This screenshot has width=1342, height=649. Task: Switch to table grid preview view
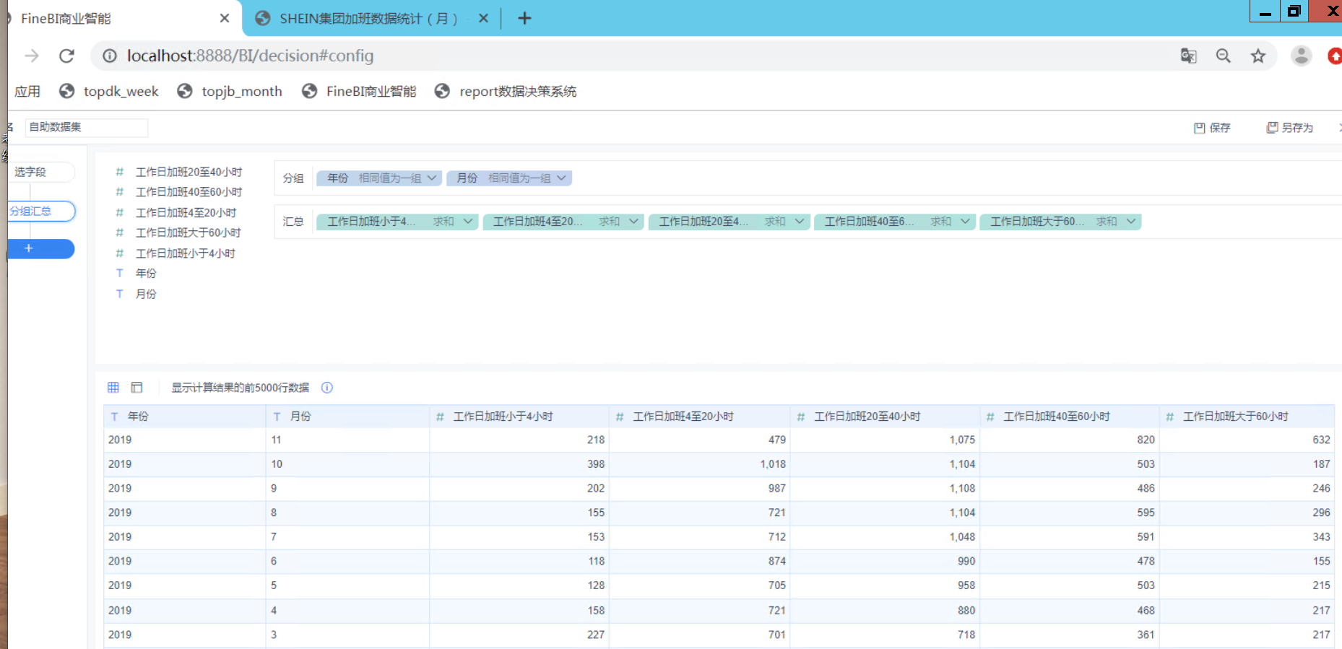pos(113,388)
